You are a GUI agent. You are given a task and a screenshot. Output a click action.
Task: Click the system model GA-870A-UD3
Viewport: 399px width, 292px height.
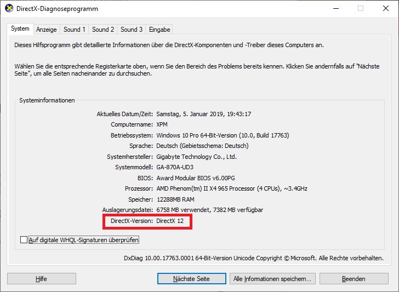(175, 167)
